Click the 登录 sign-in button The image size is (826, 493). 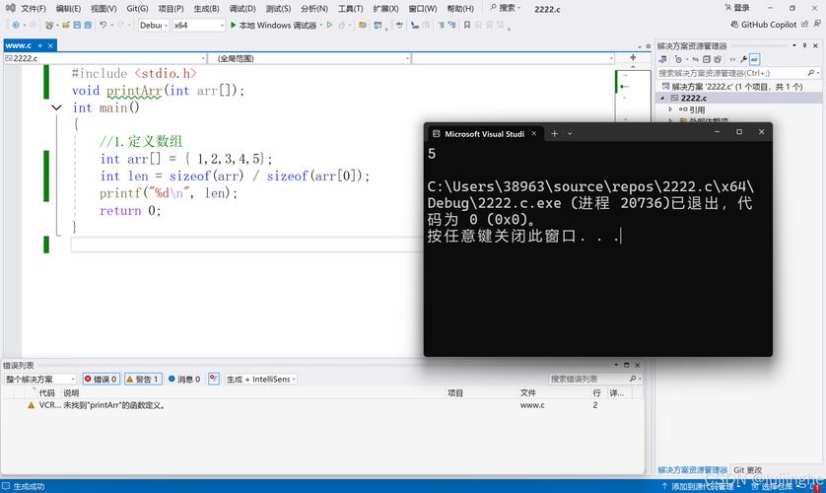click(x=737, y=7)
